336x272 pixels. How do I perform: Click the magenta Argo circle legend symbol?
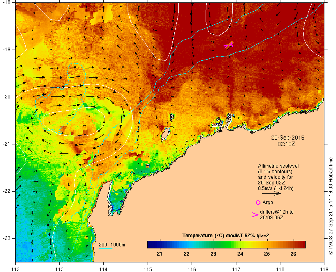click(x=258, y=202)
